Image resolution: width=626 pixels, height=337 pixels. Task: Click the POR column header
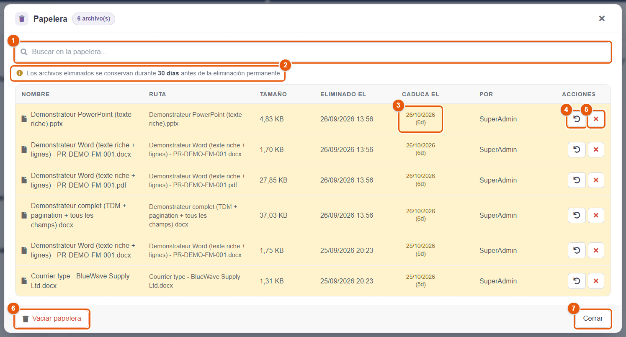pos(486,94)
